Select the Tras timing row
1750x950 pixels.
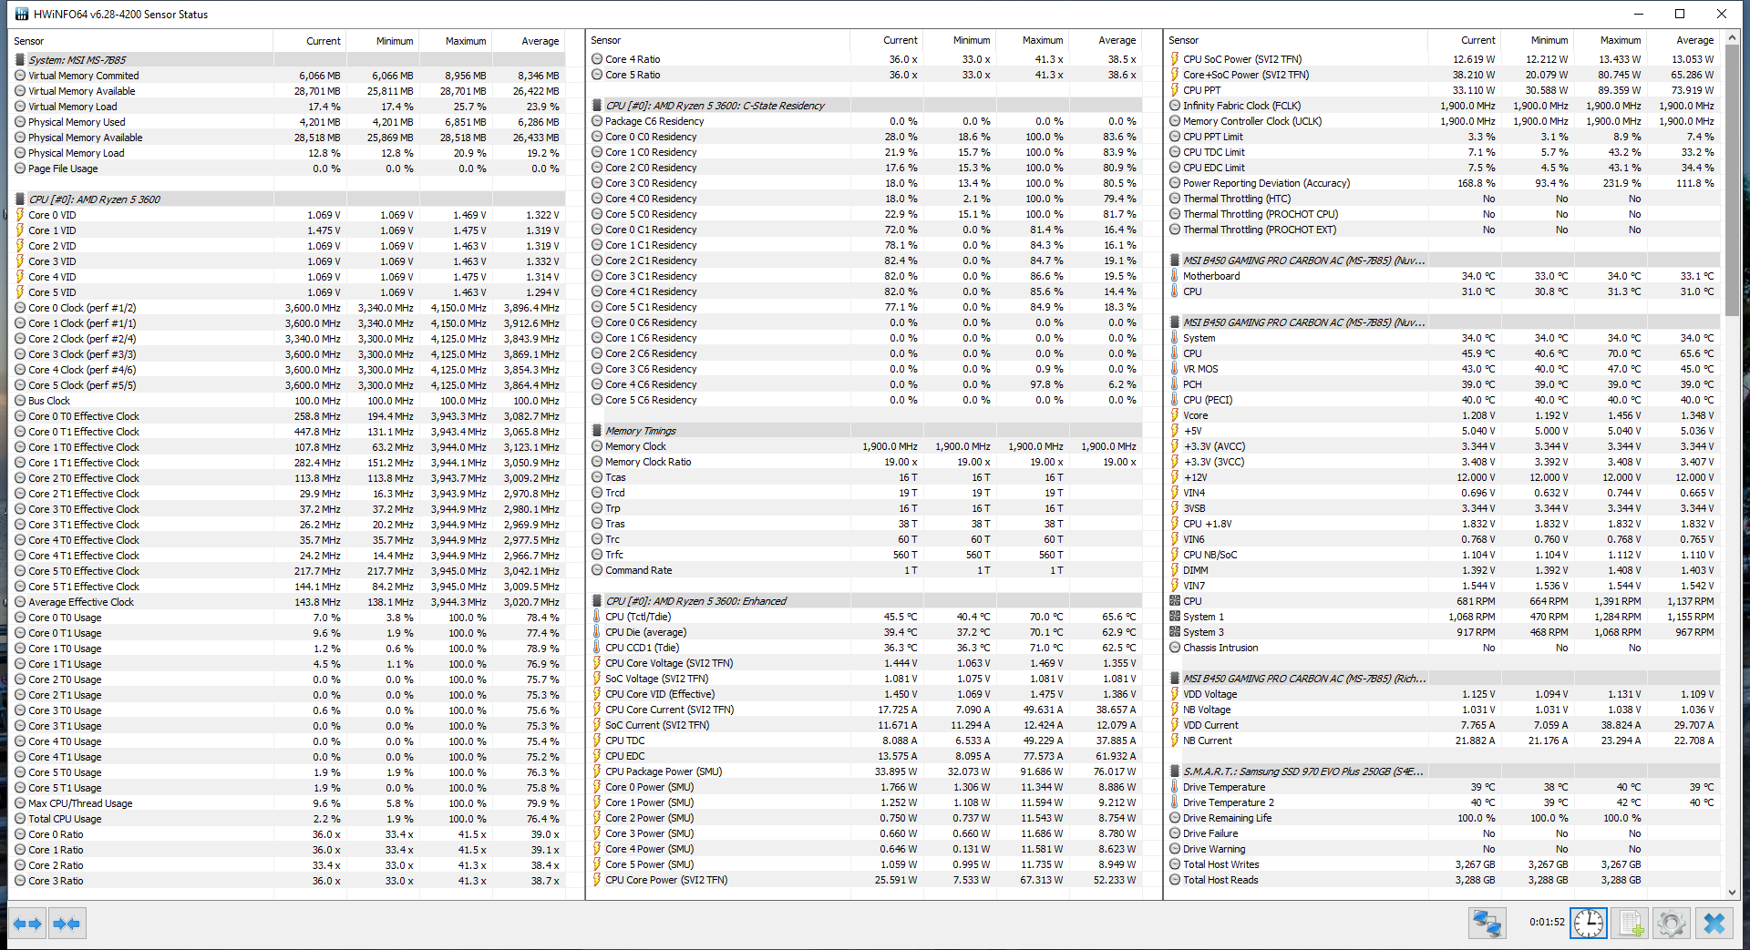point(864,524)
